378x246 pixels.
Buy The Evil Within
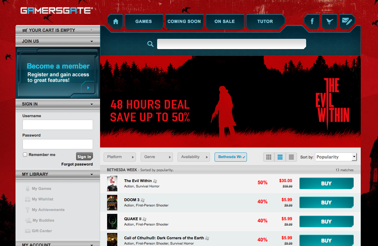pos(327,184)
